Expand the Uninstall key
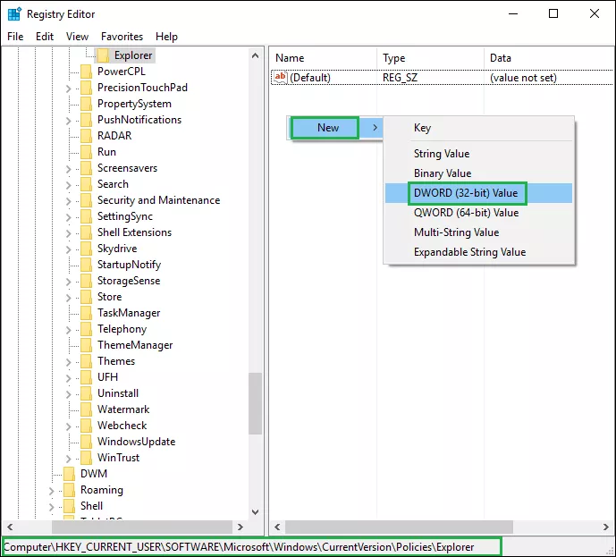 (68, 394)
